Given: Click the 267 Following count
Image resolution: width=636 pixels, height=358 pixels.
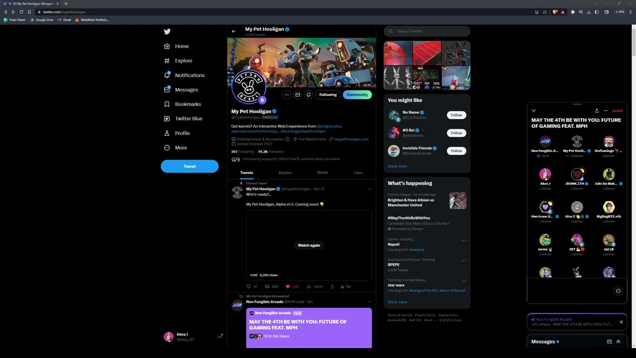Looking at the screenshot, I should [242, 152].
